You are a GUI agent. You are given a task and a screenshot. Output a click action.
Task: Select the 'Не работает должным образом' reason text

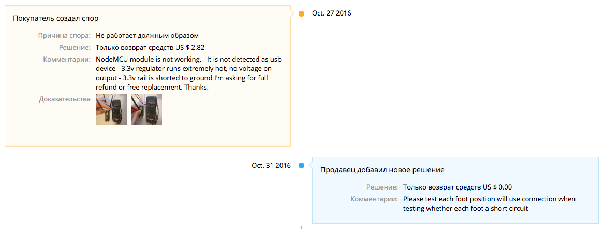[x=147, y=36]
